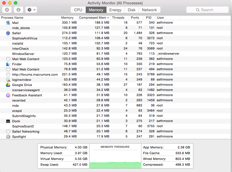Viewport: 232px width, 172px height.
Task: Select the mds process row
Action: click(115, 106)
